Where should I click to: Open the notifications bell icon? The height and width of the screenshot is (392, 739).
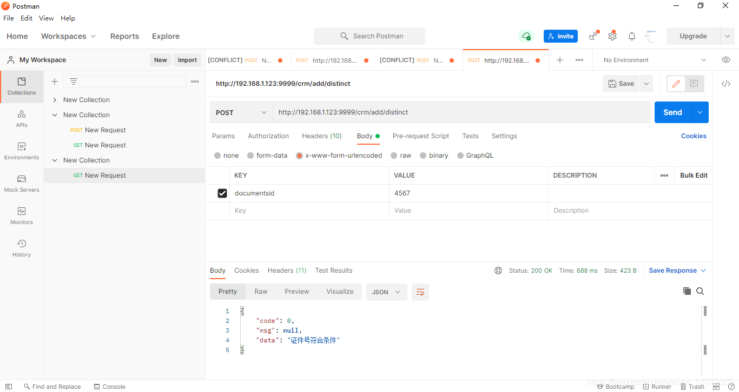[x=632, y=36]
